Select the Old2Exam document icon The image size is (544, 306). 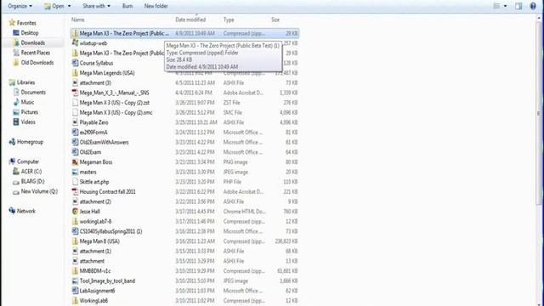(x=75, y=152)
